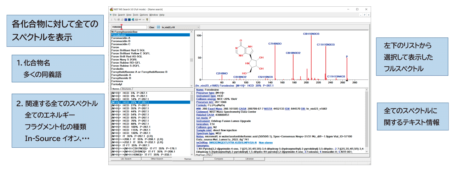Click the Cut scissors toolbar icon

[x=112, y=19]
